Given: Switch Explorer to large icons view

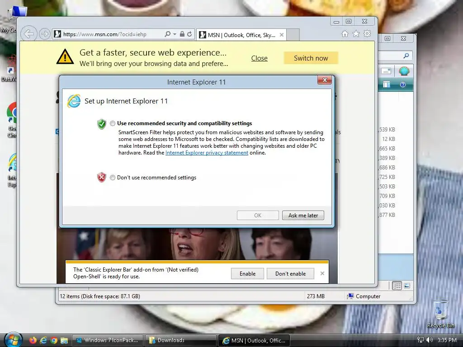Looking at the screenshot, I should [x=407, y=286].
